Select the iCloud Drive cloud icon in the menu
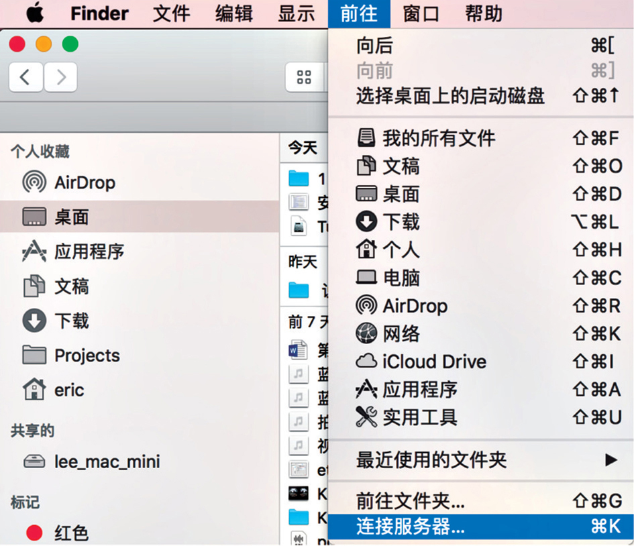Screen dimensions: 634x546 pos(366,362)
